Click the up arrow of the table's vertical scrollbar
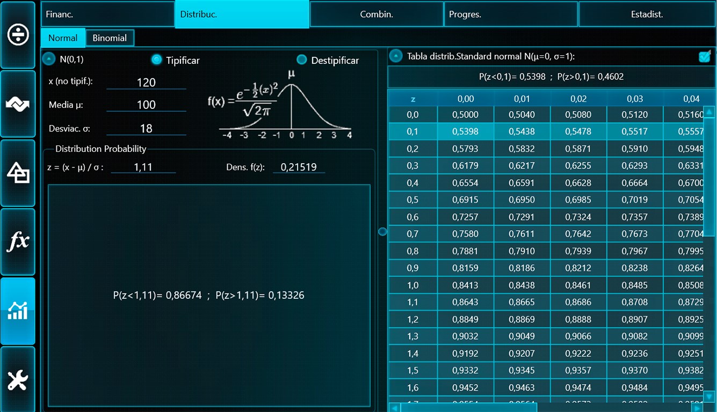The width and height of the screenshot is (717, 412). [x=709, y=112]
